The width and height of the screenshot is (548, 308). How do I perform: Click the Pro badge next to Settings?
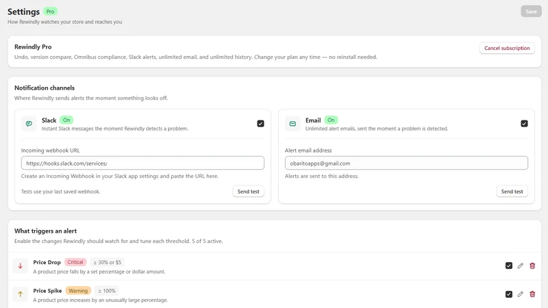point(50,12)
